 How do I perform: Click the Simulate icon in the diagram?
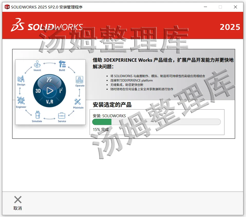[38, 115]
